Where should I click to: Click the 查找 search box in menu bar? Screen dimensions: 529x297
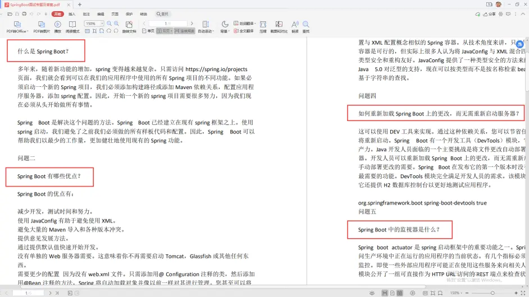click(162, 14)
